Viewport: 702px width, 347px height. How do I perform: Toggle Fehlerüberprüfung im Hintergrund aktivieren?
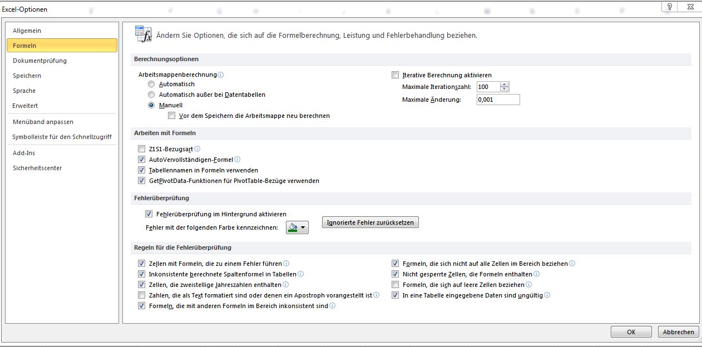[x=149, y=214]
